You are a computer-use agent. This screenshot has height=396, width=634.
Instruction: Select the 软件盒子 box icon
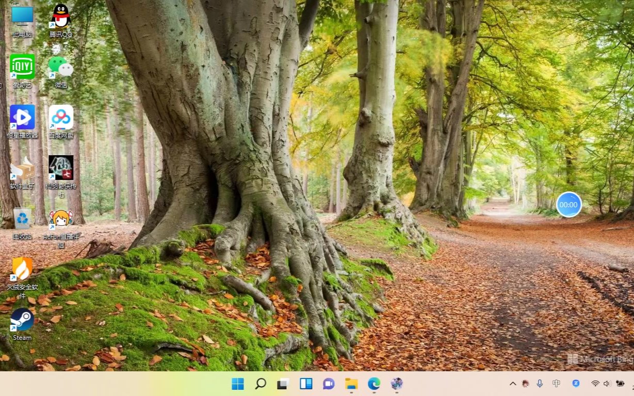pos(22,168)
